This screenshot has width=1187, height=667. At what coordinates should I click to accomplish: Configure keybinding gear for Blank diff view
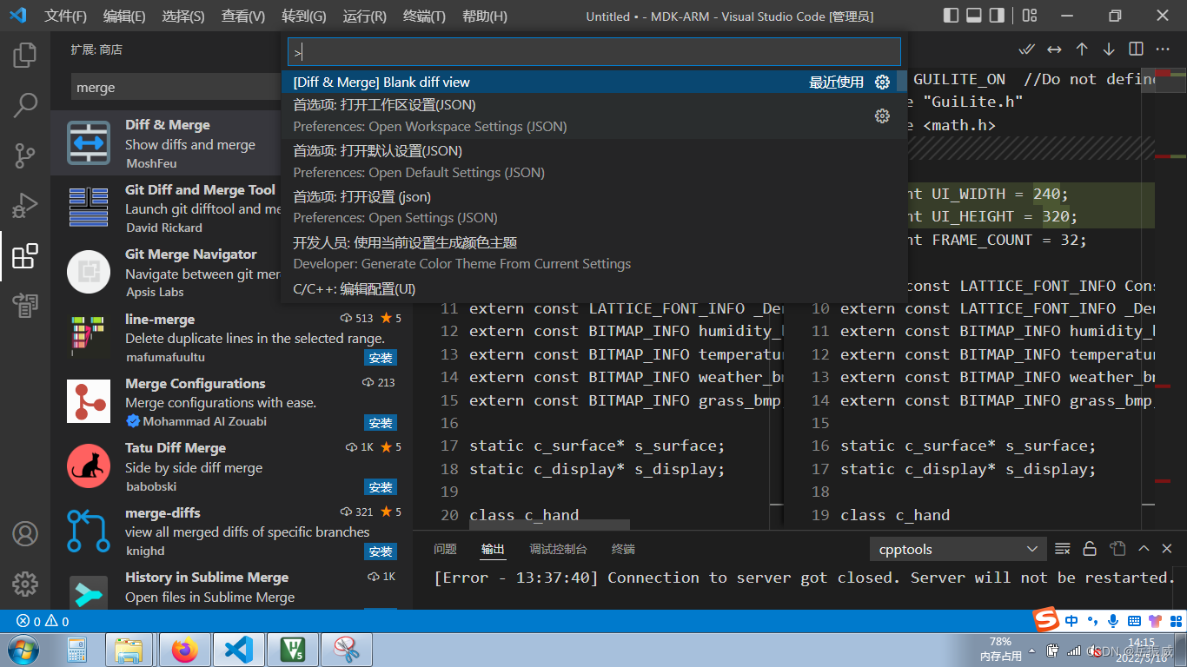[882, 82]
